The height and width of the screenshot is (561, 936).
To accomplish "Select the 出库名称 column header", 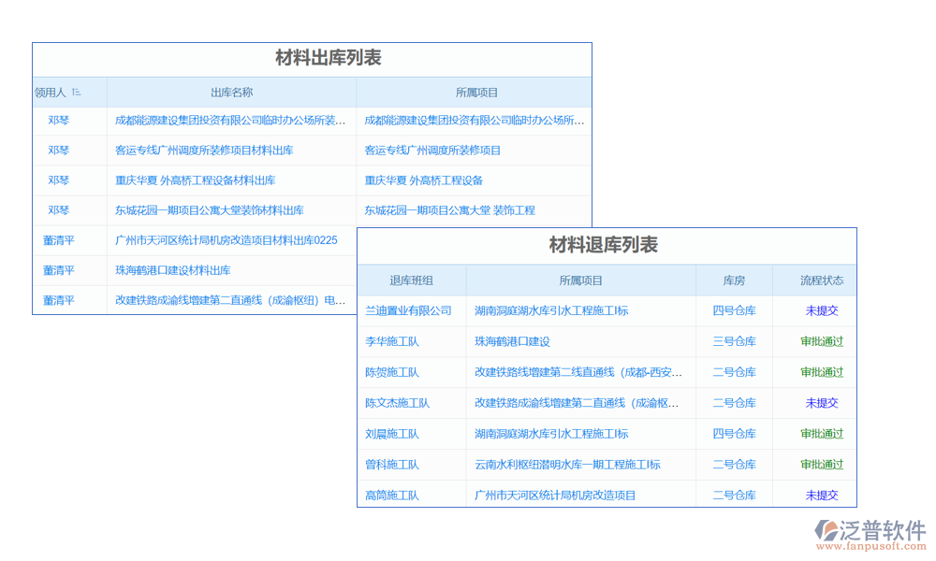I will 231,93.
